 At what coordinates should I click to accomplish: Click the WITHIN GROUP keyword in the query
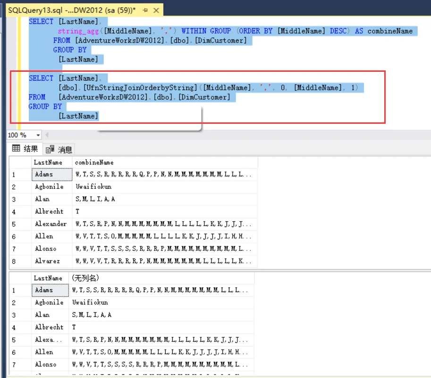[206, 31]
